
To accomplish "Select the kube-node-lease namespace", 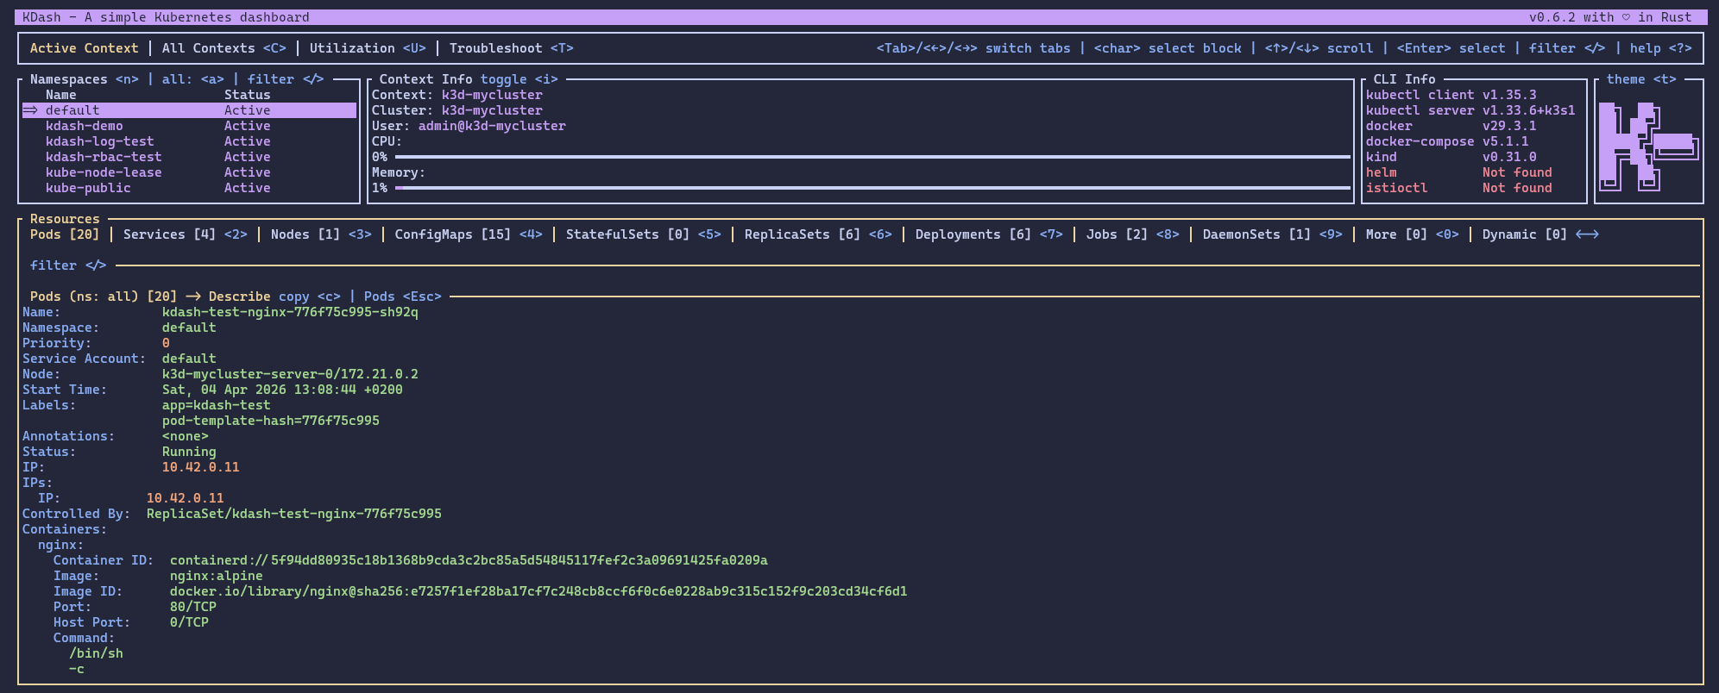I will [x=189, y=172].
